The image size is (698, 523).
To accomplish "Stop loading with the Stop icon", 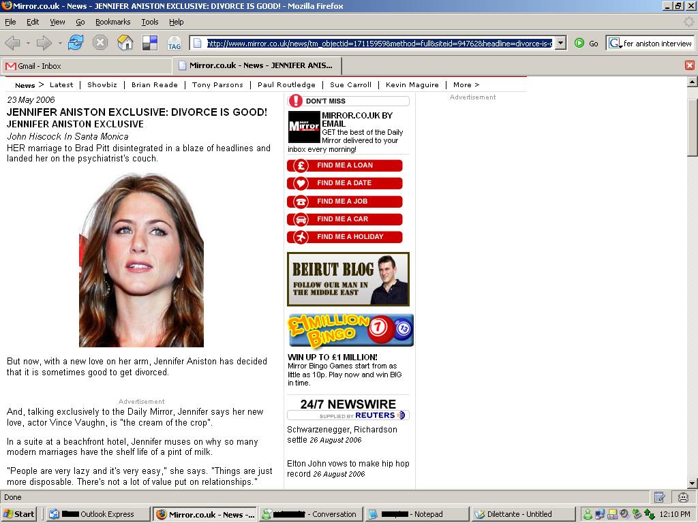I will 100,43.
